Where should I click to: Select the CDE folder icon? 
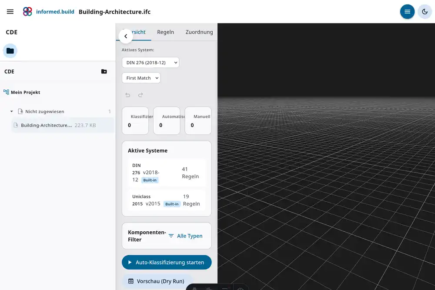point(10,51)
